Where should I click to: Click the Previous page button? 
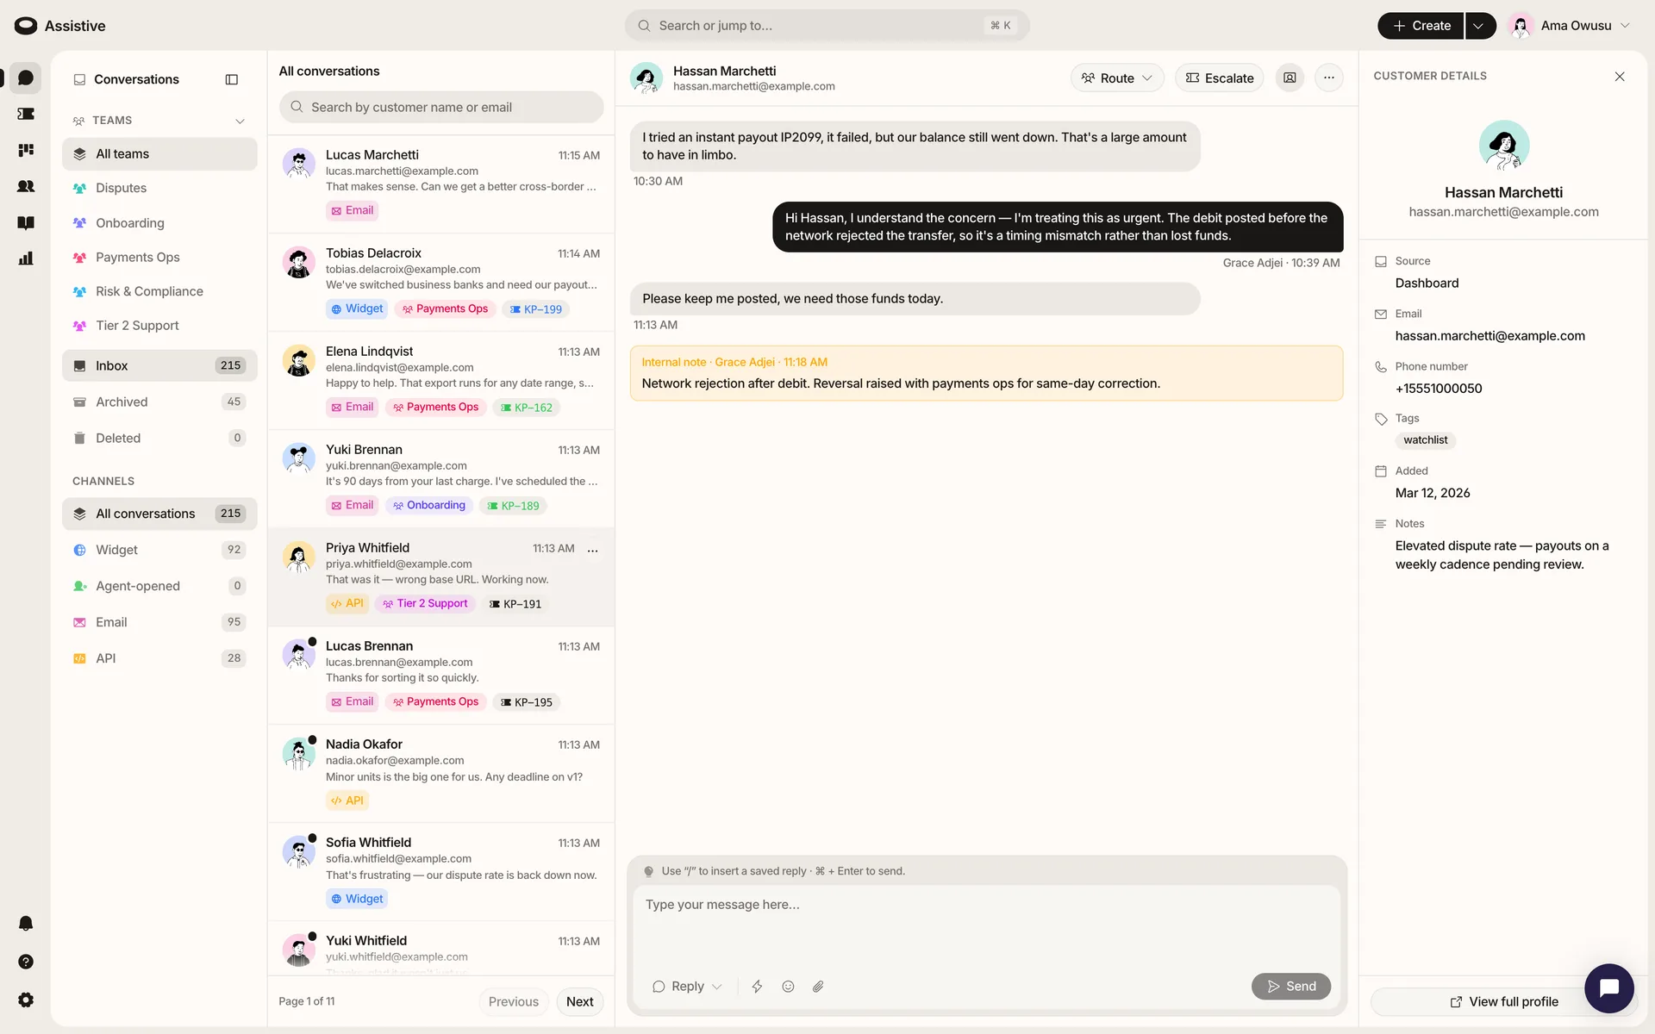point(513,1001)
